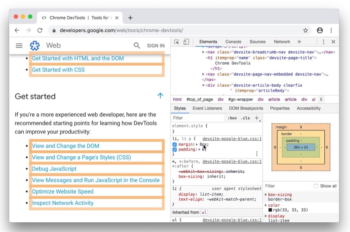
Task: Switch to the Console tab
Action: (233, 42)
